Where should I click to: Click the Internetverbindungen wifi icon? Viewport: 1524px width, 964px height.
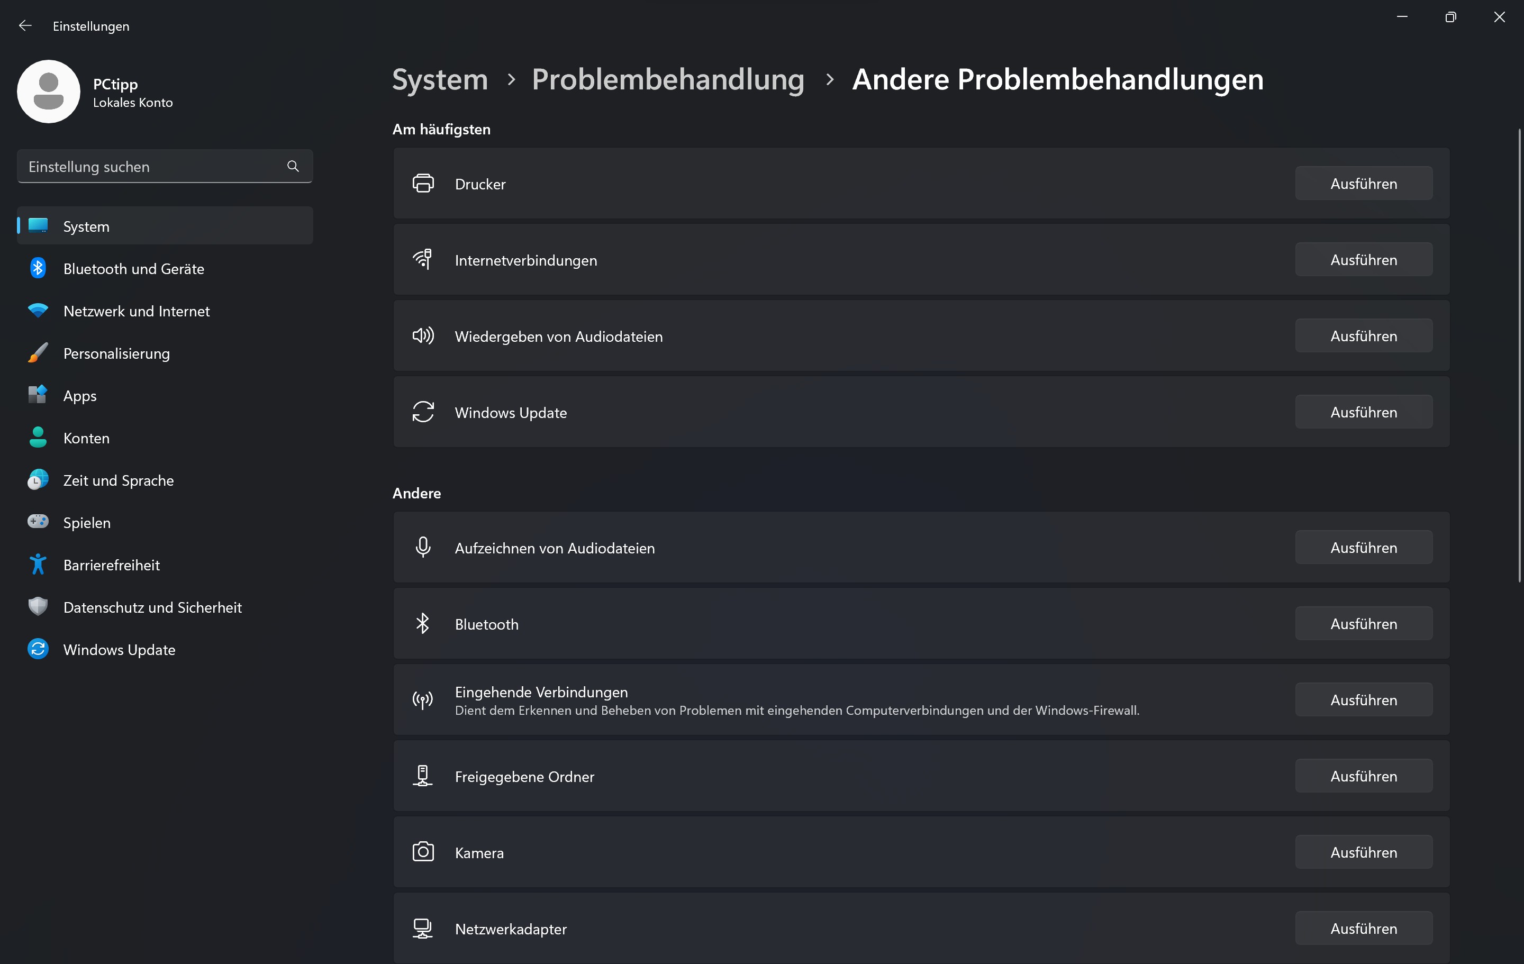(x=423, y=259)
